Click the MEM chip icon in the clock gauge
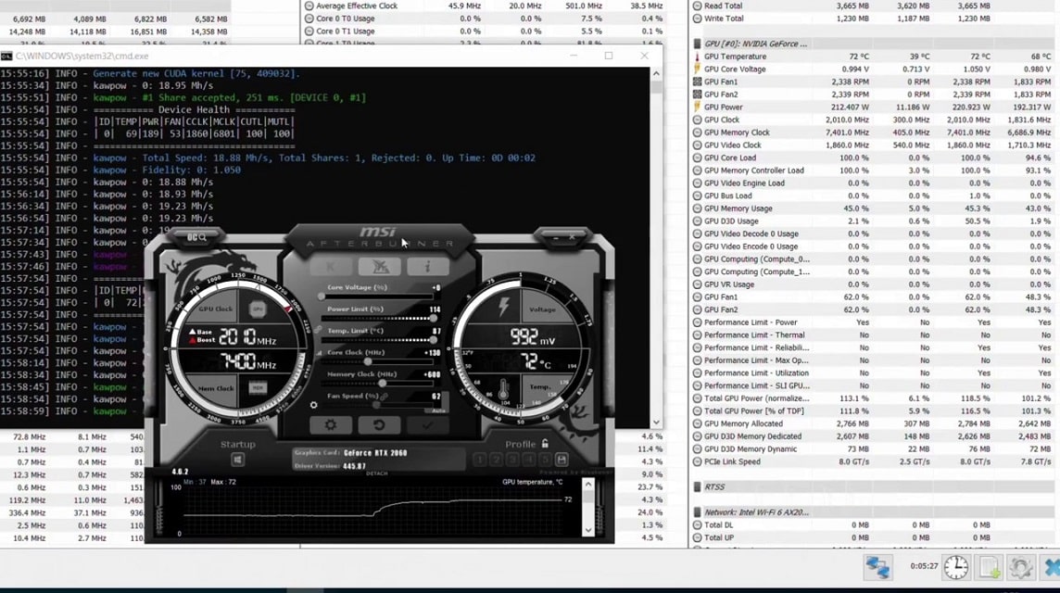Screen dimensions: 1060x593 [258, 387]
